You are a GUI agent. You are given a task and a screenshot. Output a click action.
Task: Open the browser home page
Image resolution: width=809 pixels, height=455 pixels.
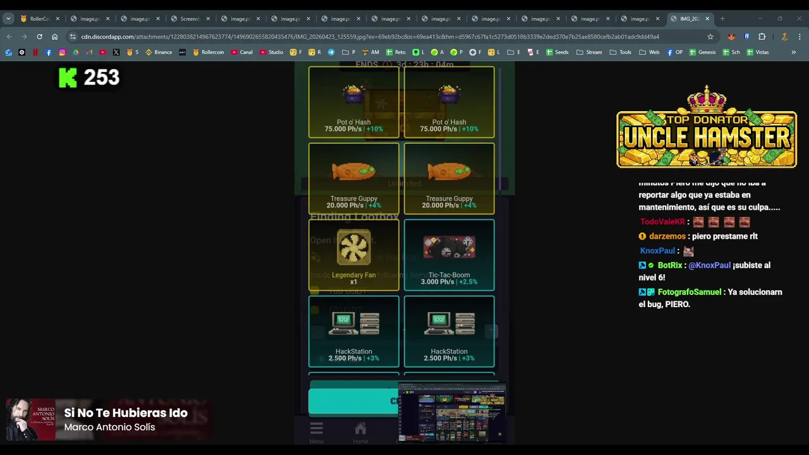(54, 37)
